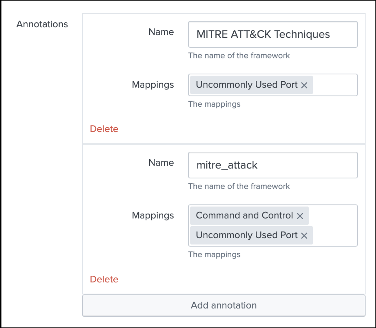The height and width of the screenshot is (328, 376).
Task: Click the Add annotation button
Action: (224, 305)
